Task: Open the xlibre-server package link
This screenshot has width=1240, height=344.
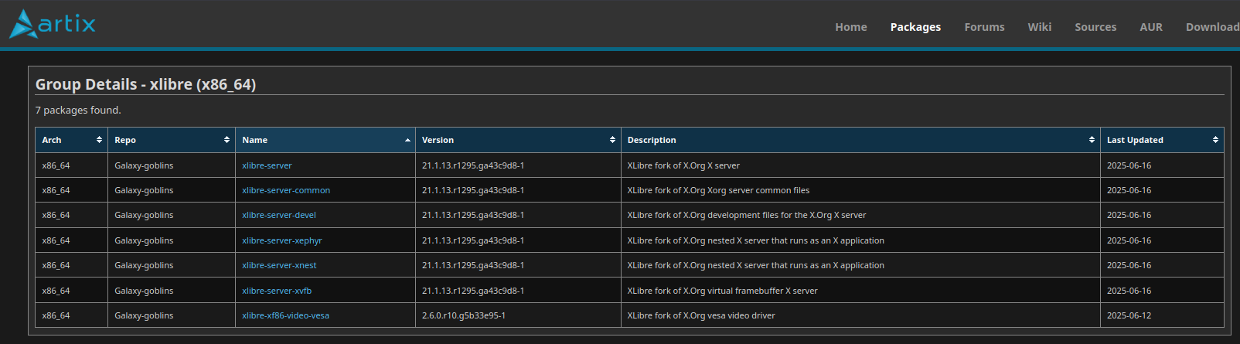Action: point(267,165)
